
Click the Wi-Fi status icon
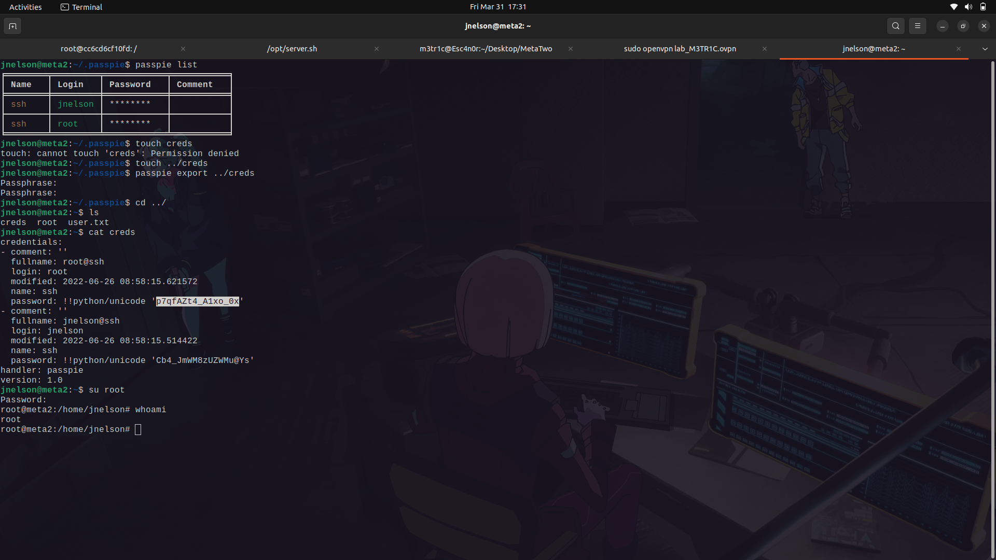coord(953,7)
